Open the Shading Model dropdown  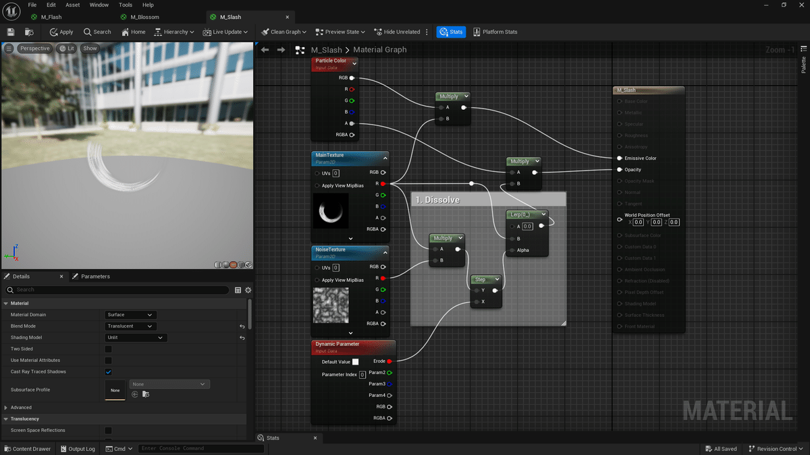click(136, 338)
